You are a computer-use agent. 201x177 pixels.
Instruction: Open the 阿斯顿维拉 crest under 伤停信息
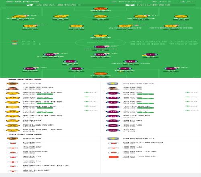(113, 138)
